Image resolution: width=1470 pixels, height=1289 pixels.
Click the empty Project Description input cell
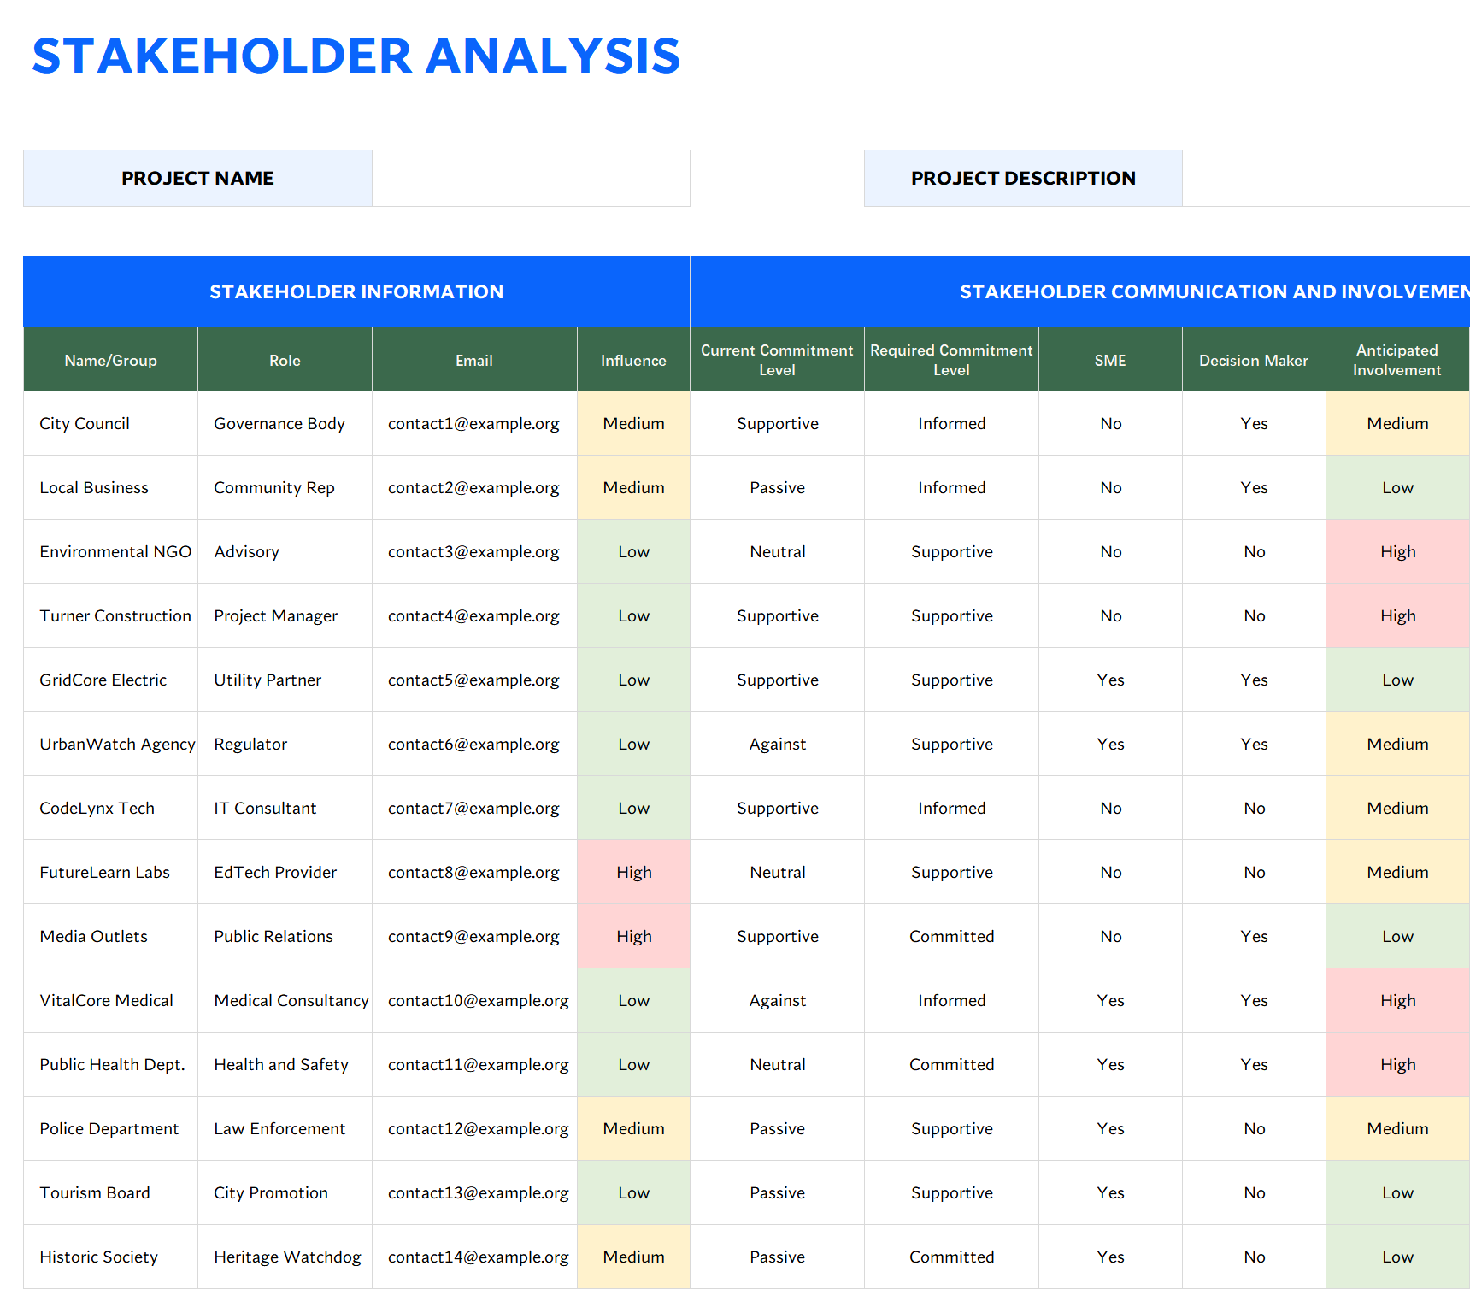tap(1326, 178)
